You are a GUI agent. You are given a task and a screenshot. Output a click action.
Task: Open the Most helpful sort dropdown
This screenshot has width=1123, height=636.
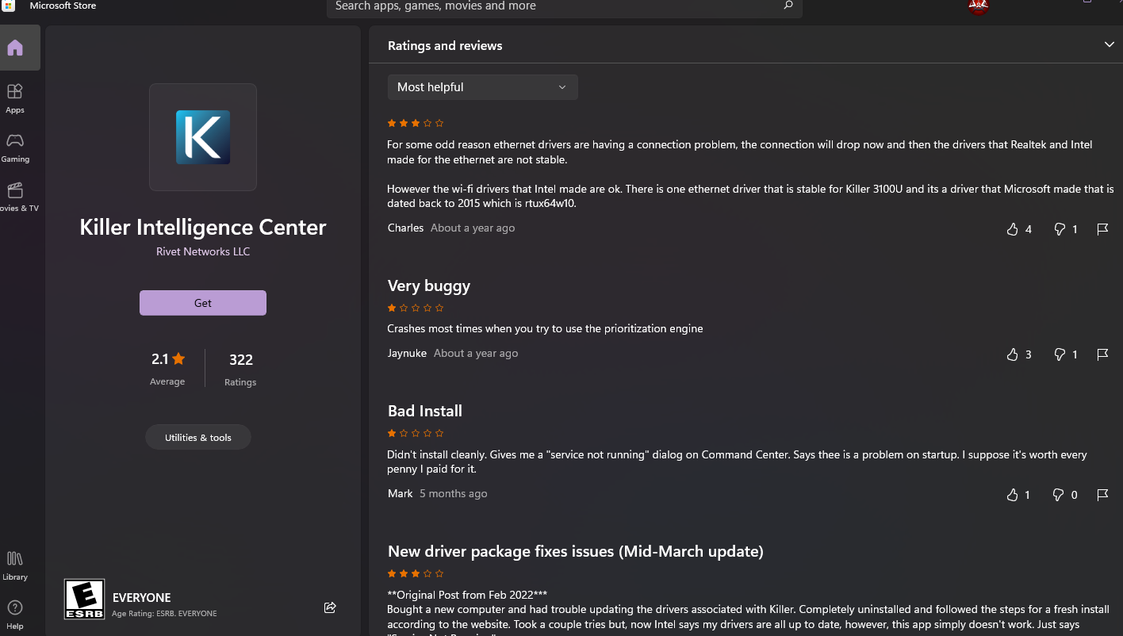pyautogui.click(x=482, y=87)
